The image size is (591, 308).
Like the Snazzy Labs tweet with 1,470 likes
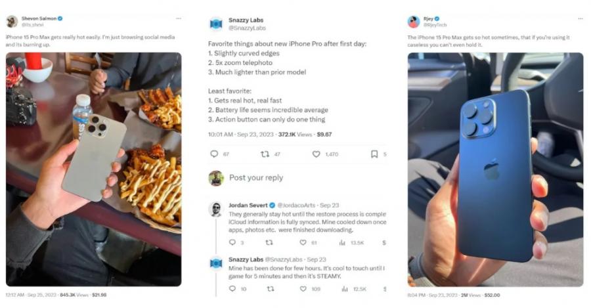(x=317, y=154)
